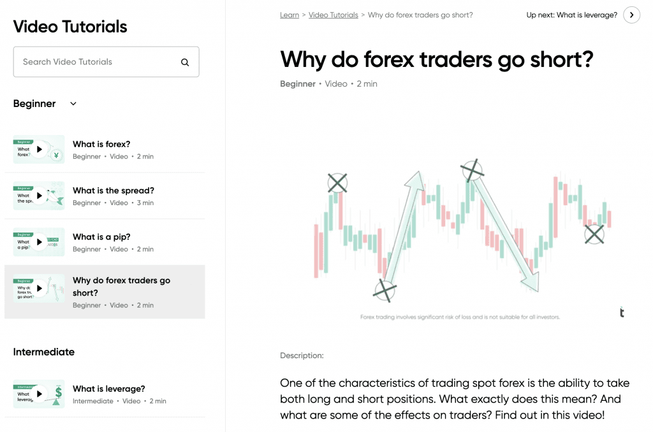Viewport: 653px width, 432px height.
Task: Click the "What is forex?" video thumbnail
Action: tap(38, 149)
